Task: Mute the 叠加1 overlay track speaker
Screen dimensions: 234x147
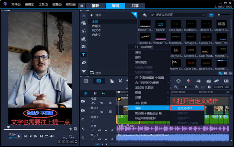Action: click(102, 112)
